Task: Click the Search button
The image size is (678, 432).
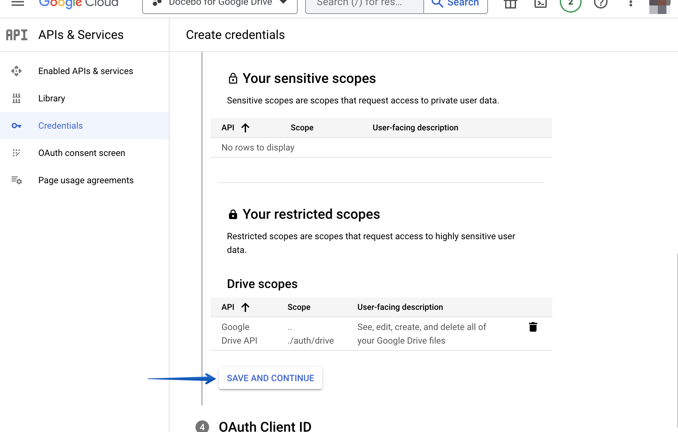Action: (456, 3)
